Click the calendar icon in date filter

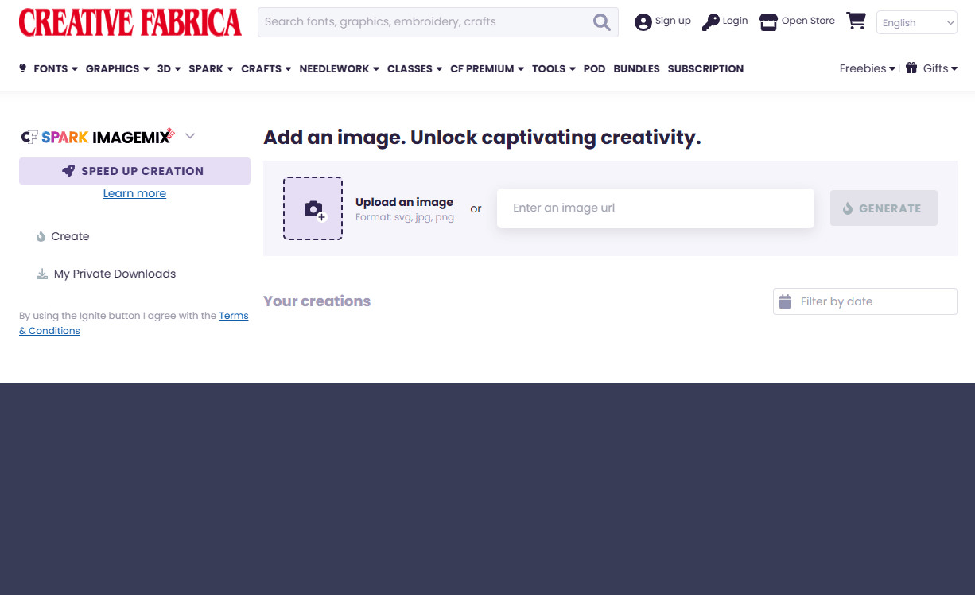pos(786,301)
